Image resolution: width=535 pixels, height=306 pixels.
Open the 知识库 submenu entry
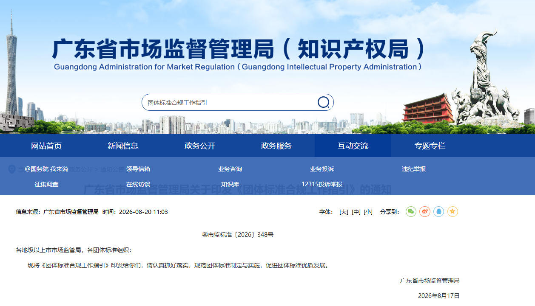230,184
